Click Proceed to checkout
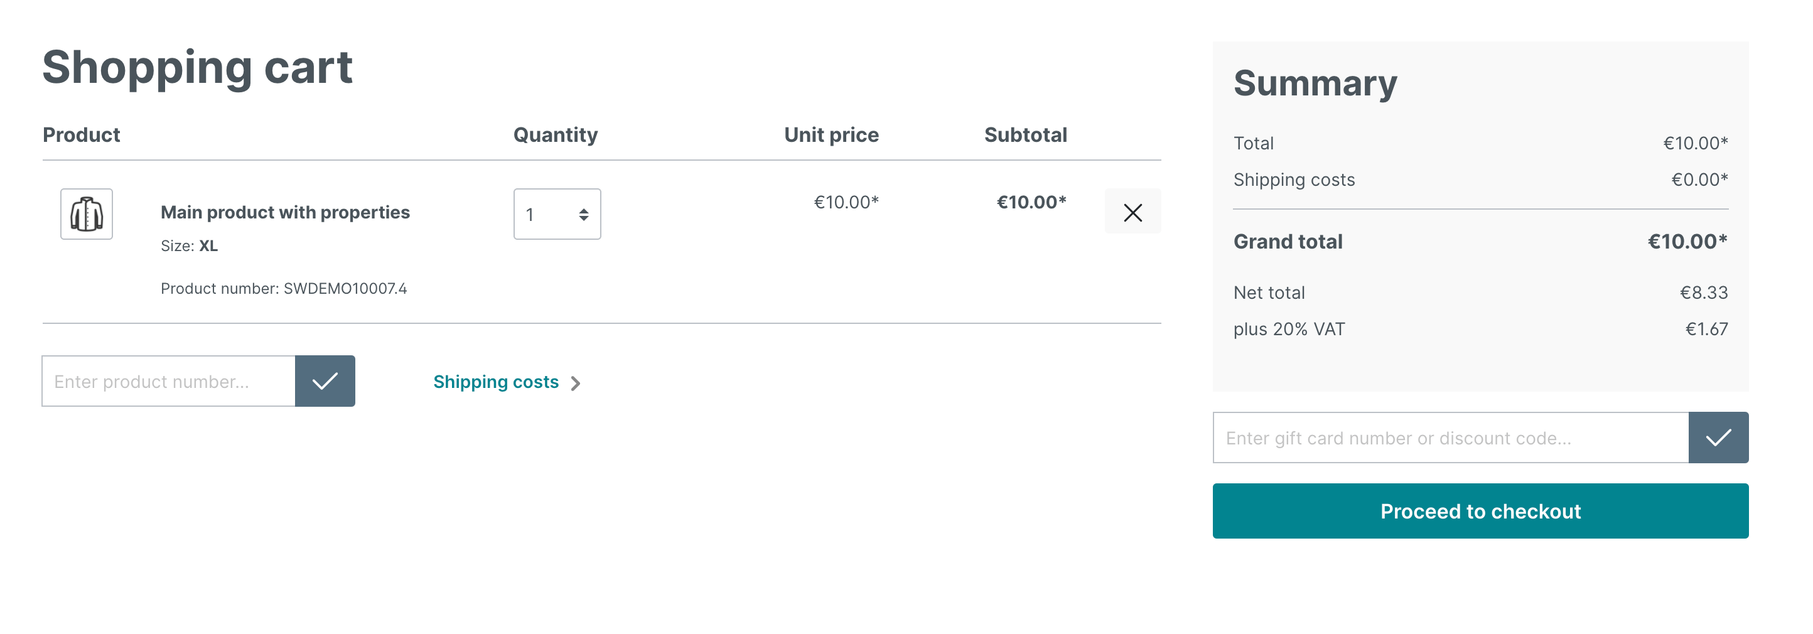This screenshot has height=634, width=1813. 1480,511
